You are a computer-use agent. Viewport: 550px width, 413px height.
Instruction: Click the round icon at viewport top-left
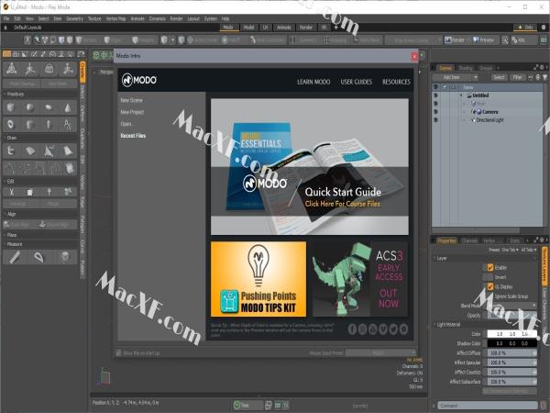tap(95, 55)
